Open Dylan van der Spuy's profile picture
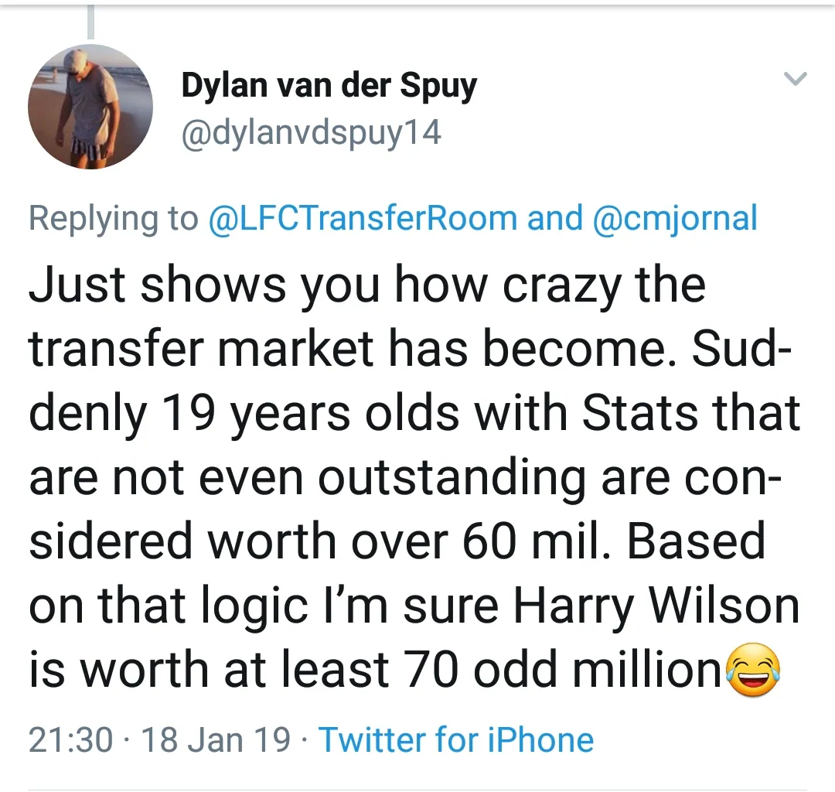Viewport: 835px width, 792px height. click(x=90, y=105)
